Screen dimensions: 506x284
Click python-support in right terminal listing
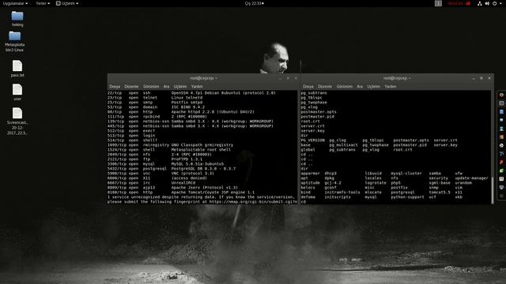point(407,197)
